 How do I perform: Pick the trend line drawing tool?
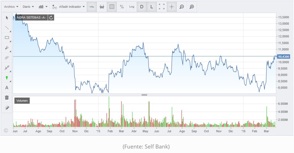click(x=7, y=28)
